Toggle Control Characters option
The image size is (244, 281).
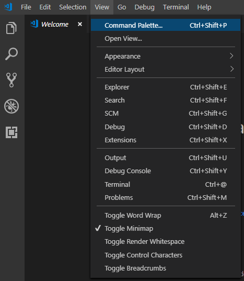click(x=166, y=255)
